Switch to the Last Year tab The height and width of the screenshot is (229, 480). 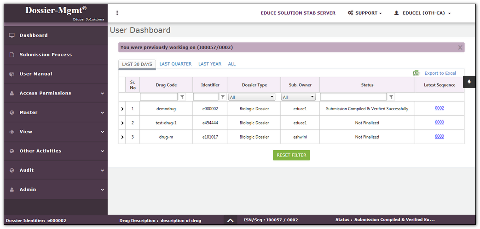tap(210, 64)
